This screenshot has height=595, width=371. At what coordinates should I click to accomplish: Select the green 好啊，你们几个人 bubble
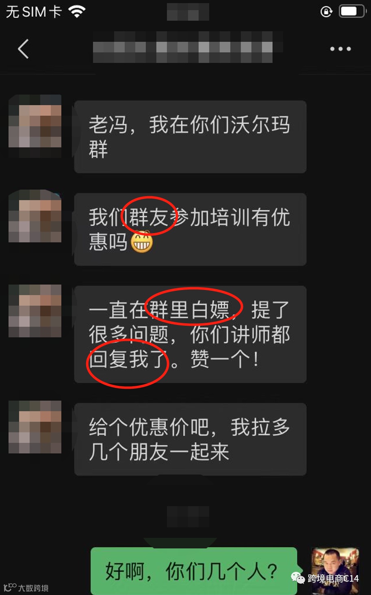tap(194, 571)
